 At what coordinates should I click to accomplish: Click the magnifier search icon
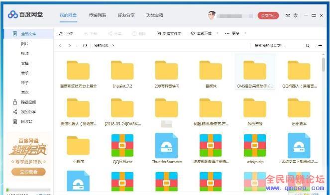coord(308,45)
